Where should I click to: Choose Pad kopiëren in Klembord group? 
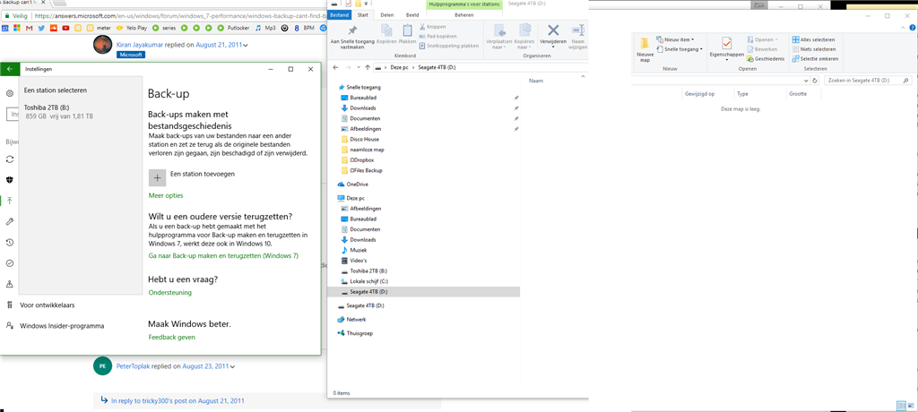click(x=437, y=37)
